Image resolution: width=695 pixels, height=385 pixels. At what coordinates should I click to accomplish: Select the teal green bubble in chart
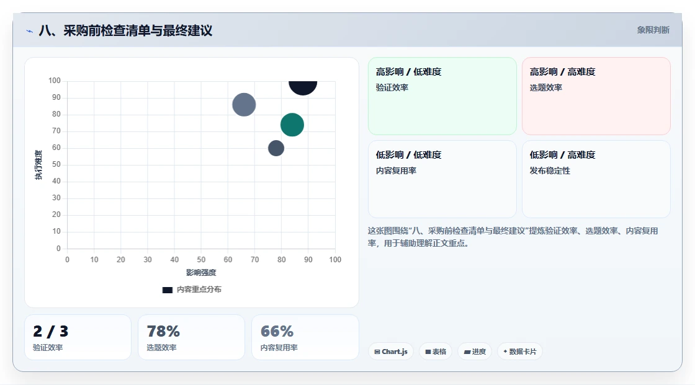coord(292,125)
